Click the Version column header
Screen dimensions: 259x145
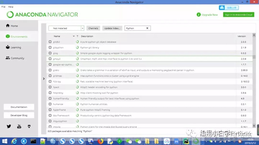click(x=241, y=36)
